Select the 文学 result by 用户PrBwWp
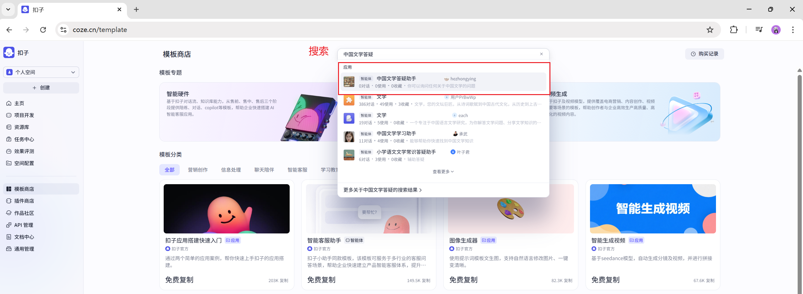Screen dimensions: 803x294 [x=443, y=100]
